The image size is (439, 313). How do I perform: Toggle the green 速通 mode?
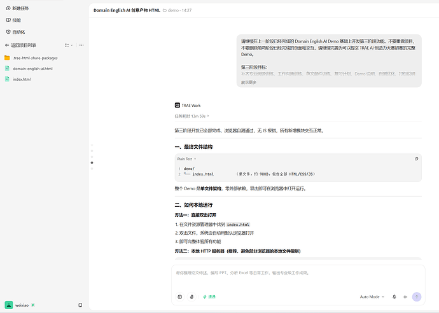(209, 296)
